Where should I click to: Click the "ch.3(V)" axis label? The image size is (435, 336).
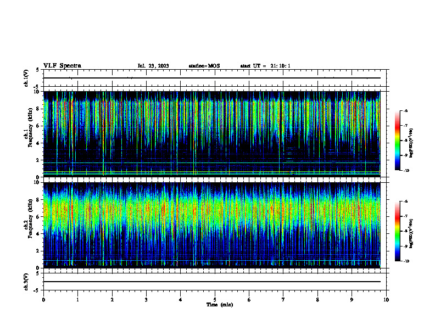(x=26, y=282)
